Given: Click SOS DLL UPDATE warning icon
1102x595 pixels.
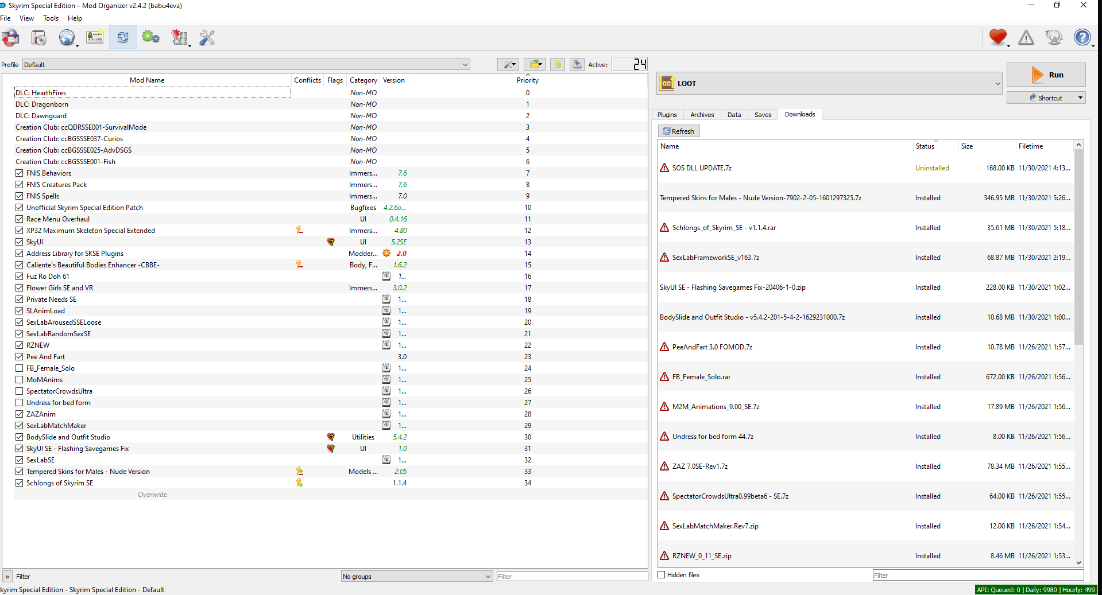Looking at the screenshot, I should (664, 168).
